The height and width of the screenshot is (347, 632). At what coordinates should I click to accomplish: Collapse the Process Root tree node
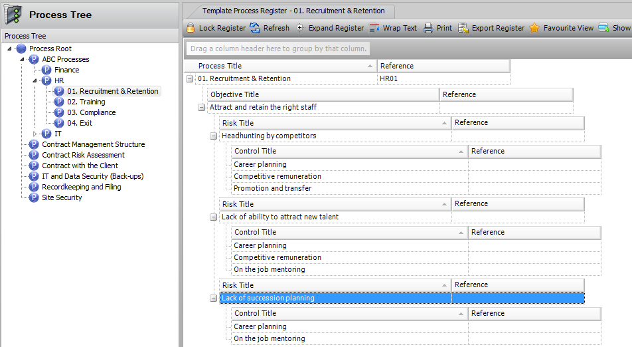click(x=9, y=49)
